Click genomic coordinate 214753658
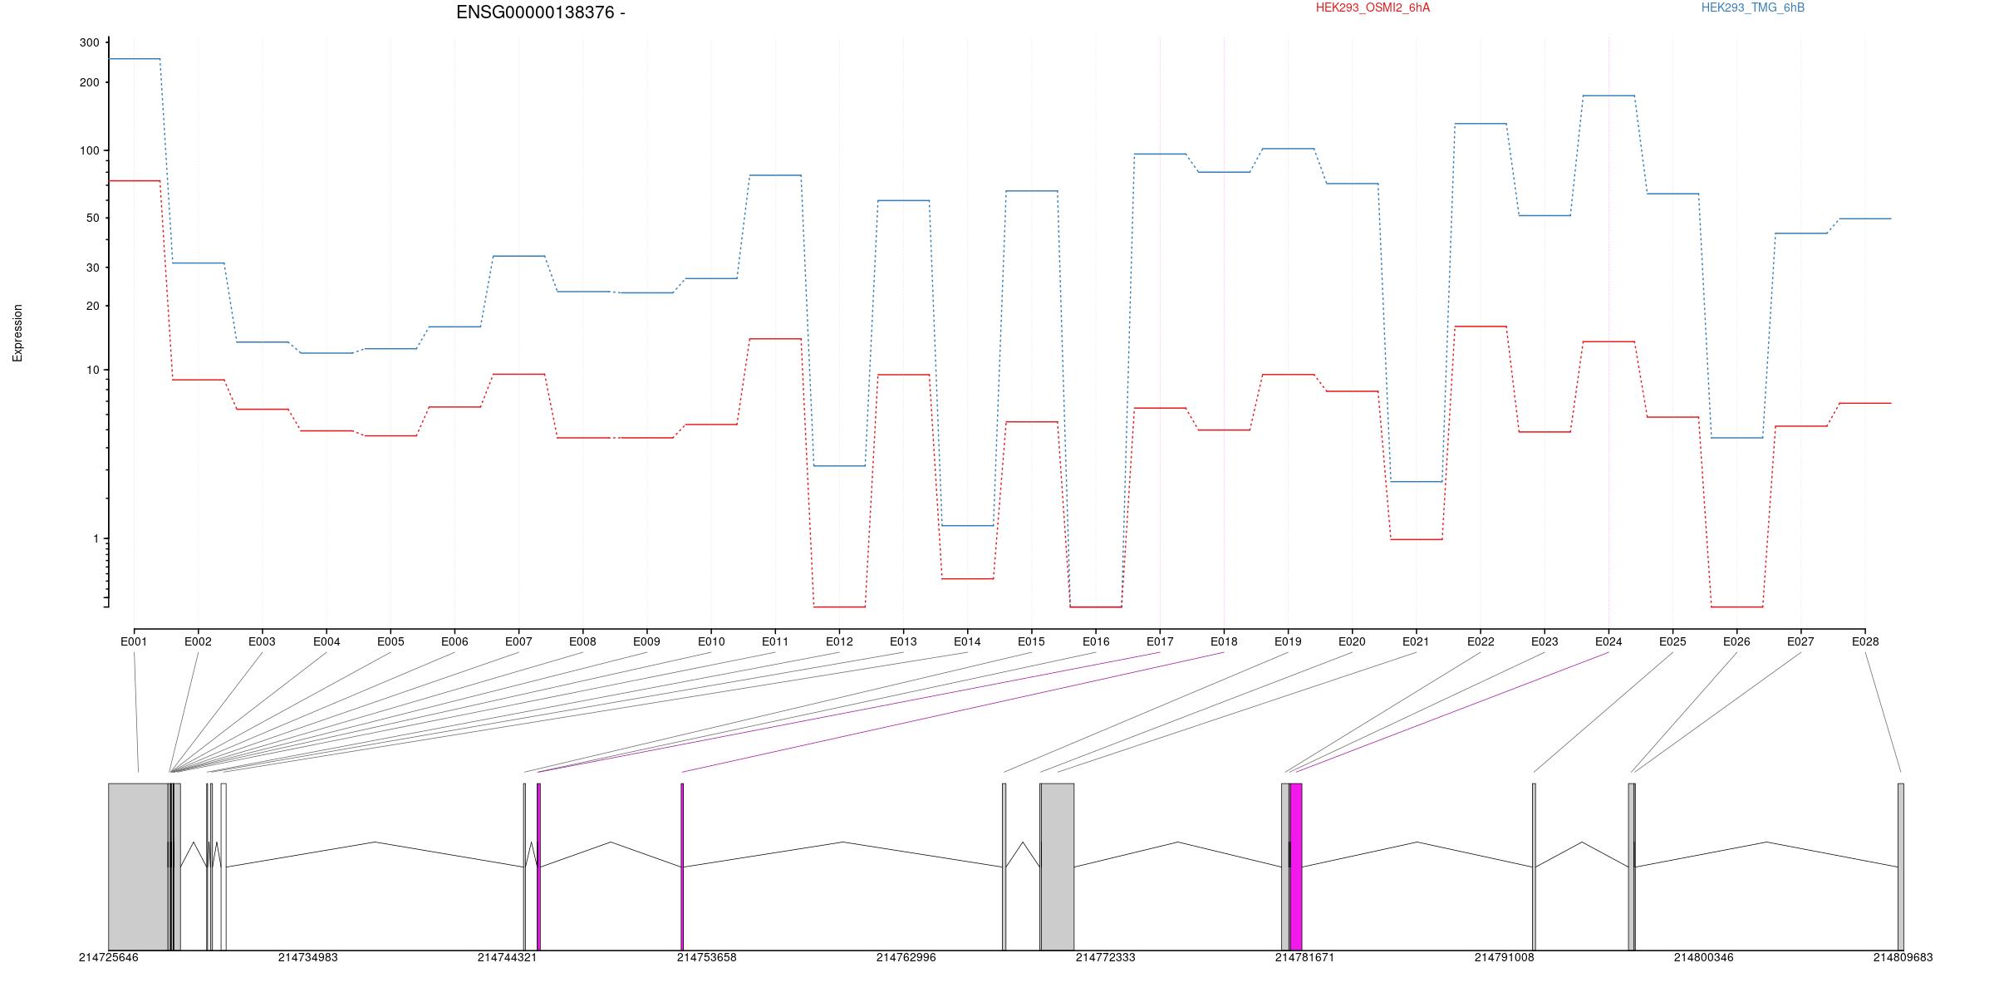 [707, 957]
